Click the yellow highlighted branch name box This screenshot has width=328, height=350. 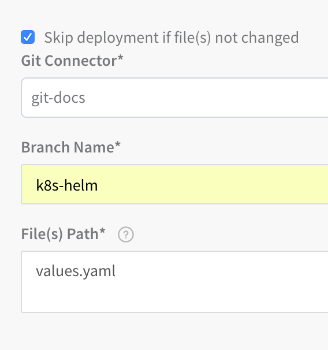[x=174, y=184]
